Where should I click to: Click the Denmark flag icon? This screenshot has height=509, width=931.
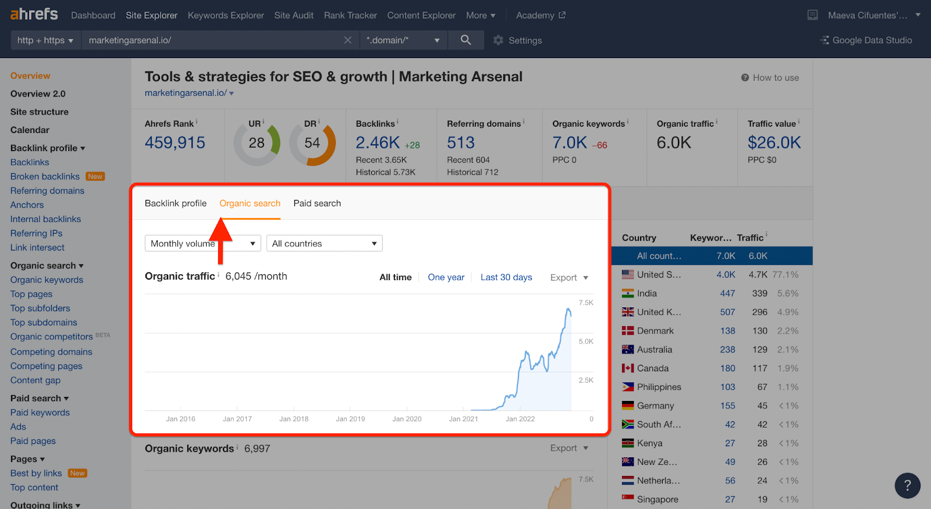(x=628, y=331)
